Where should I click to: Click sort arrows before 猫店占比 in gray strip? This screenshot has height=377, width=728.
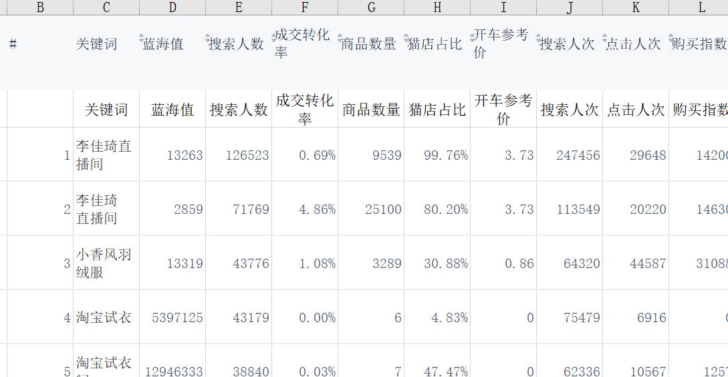(405, 37)
